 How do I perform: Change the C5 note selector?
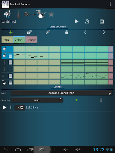pyautogui.click(x=20, y=108)
